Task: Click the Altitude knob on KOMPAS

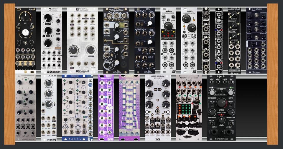Action: 234,25
